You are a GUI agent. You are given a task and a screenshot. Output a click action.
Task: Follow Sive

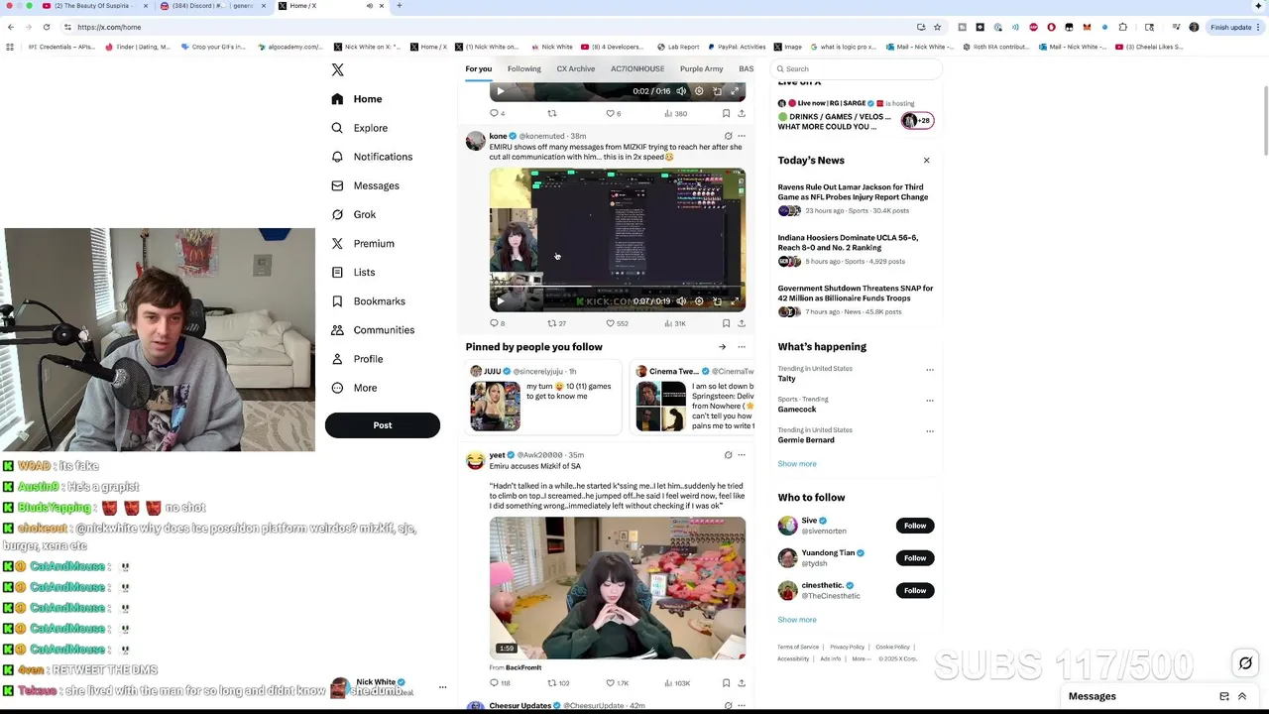(914, 526)
